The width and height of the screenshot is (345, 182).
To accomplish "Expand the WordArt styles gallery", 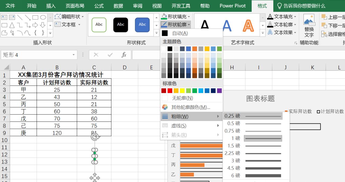I will (x=263, y=33).
